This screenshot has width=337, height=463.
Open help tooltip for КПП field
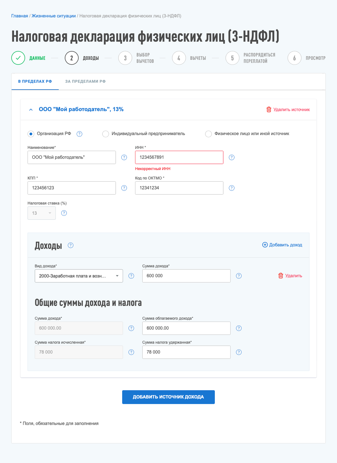pyautogui.click(x=124, y=188)
